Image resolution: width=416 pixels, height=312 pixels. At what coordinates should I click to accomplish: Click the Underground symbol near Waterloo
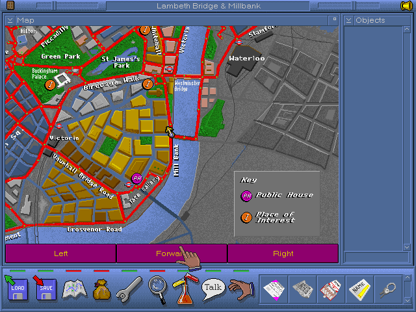click(x=239, y=42)
